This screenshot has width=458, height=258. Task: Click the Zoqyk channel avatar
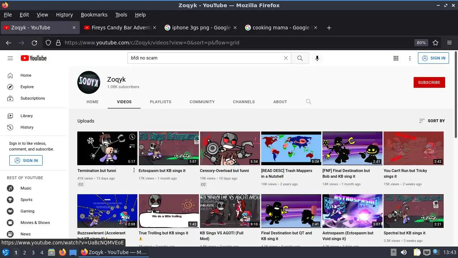(89, 82)
